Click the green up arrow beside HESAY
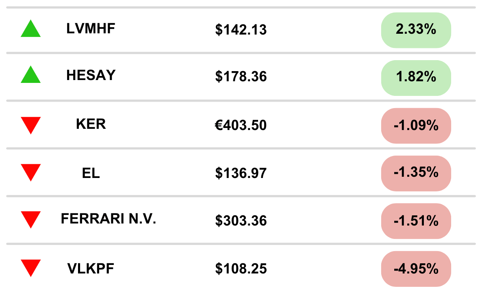 click(x=31, y=74)
